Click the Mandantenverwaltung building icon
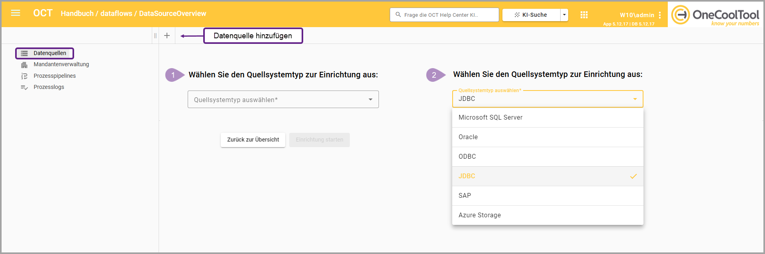This screenshot has width=765, height=254. [x=24, y=65]
